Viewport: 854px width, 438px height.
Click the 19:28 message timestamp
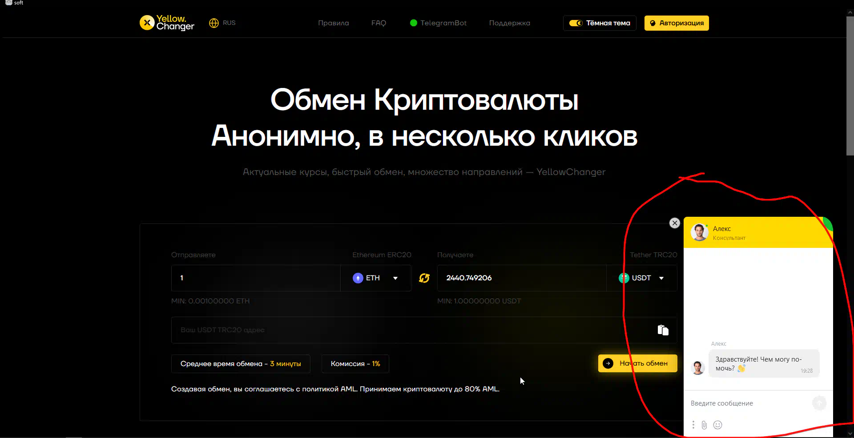click(x=806, y=371)
